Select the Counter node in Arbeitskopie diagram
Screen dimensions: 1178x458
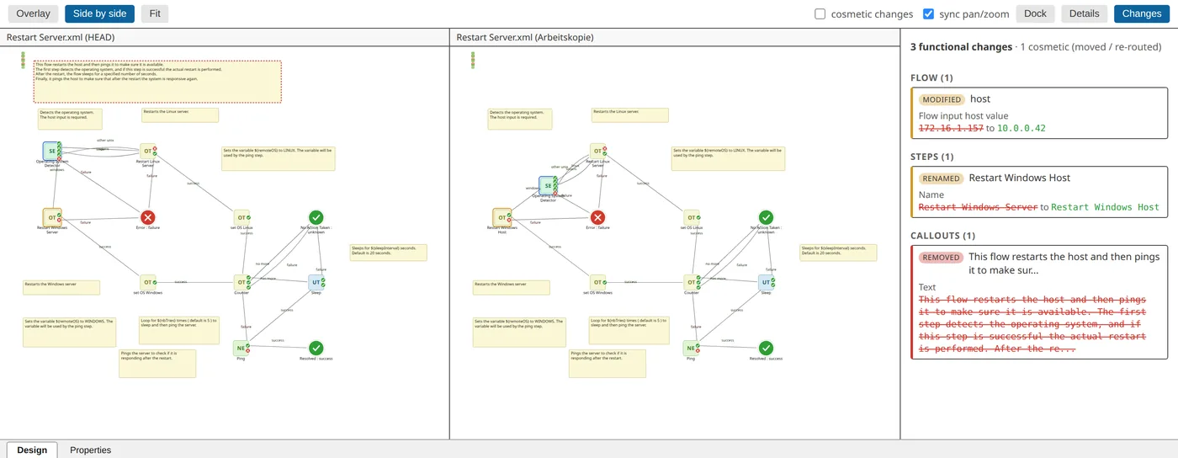(692, 282)
